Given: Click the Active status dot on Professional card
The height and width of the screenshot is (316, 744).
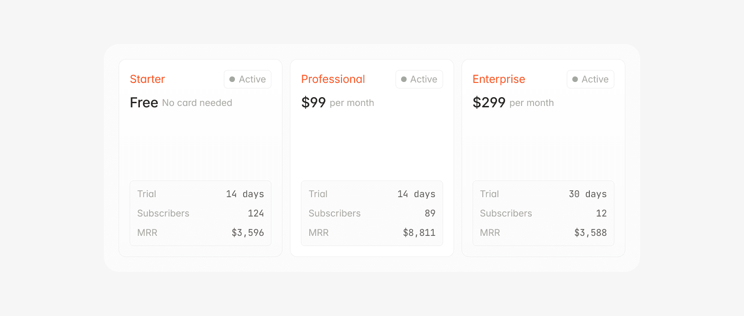Looking at the screenshot, I should [x=404, y=79].
